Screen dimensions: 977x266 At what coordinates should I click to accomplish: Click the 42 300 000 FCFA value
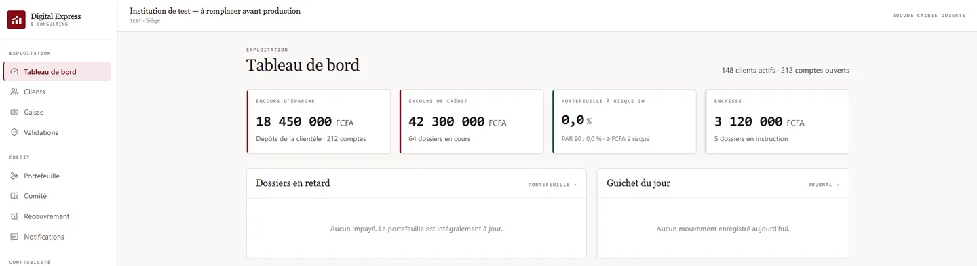click(457, 122)
